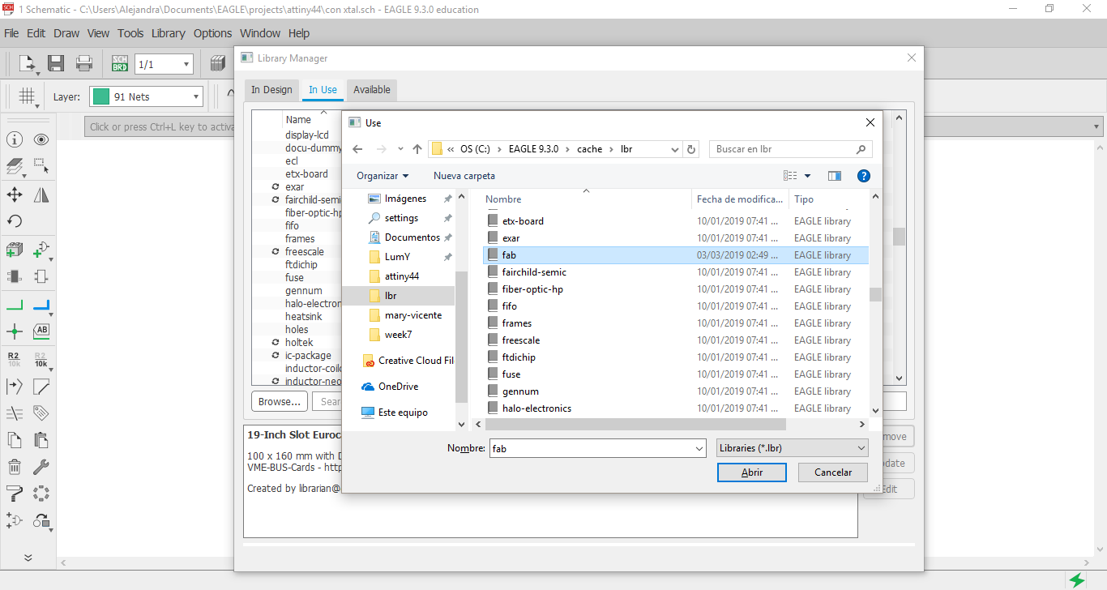
Task: Click the Save icon in EAGLE toolbar
Action: [x=56, y=63]
